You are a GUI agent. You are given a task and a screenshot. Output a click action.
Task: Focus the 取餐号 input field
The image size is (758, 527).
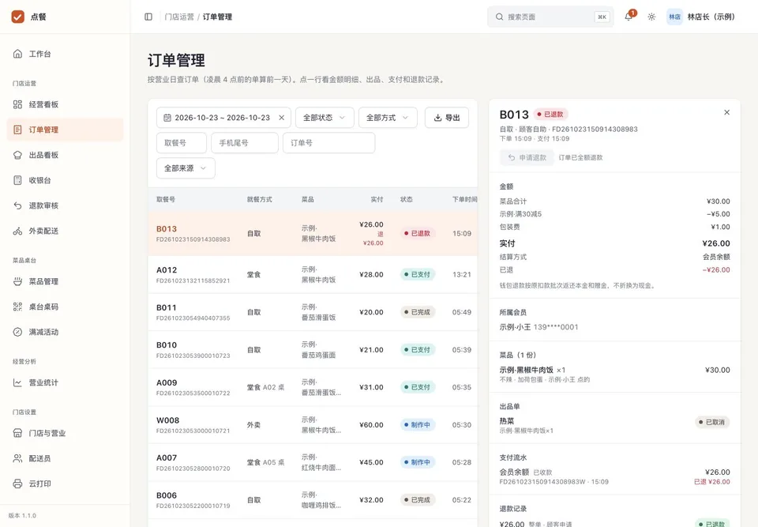click(x=182, y=143)
